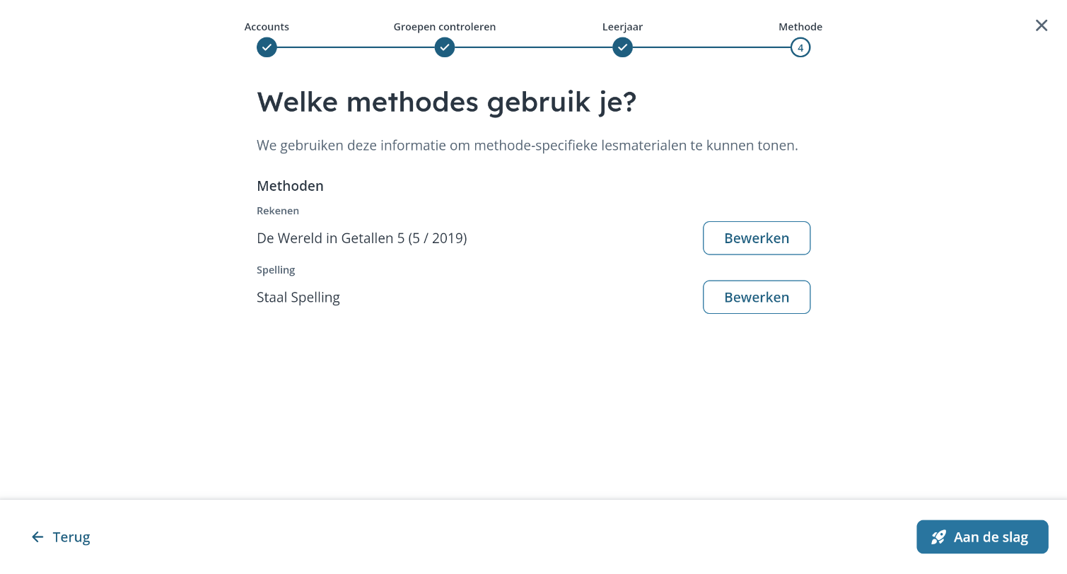Select the Accounts step label
This screenshot has height=574, width=1067.
267,27
